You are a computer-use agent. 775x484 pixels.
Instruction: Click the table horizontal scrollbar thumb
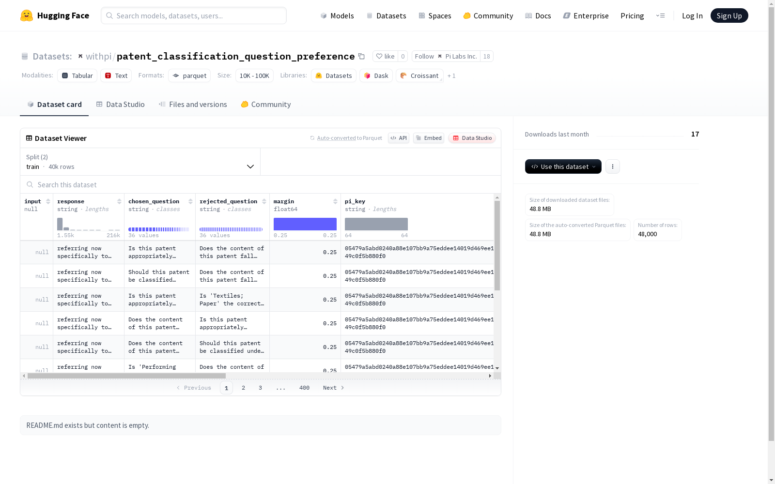pos(126,376)
